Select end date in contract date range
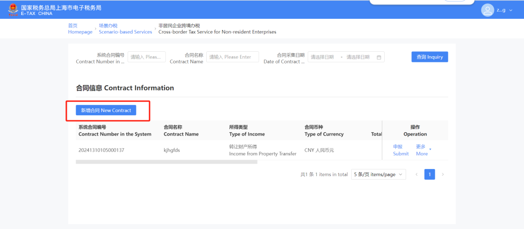 pyautogui.click(x=358, y=57)
